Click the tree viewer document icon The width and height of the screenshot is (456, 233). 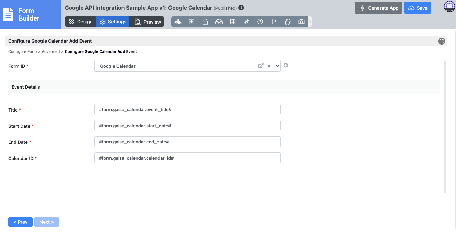pyautogui.click(x=191, y=22)
